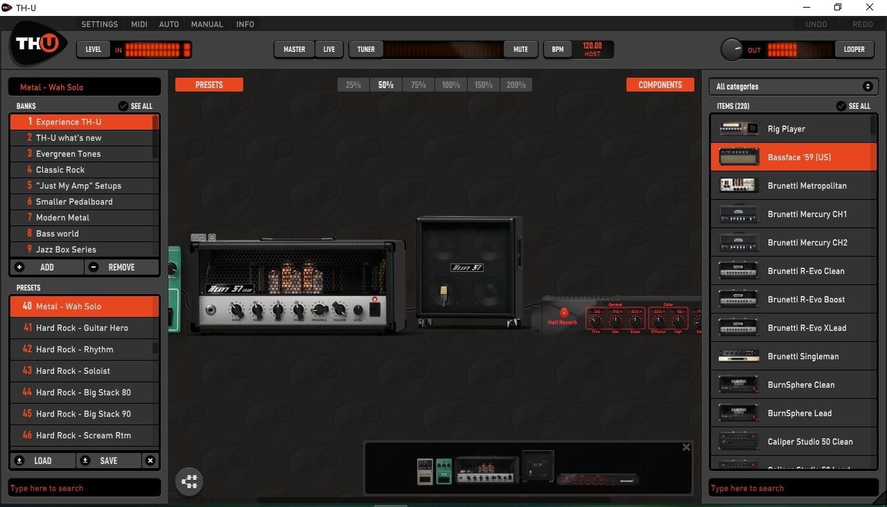
Task: Click the BPM 120.00 HOST display
Action: (592, 49)
